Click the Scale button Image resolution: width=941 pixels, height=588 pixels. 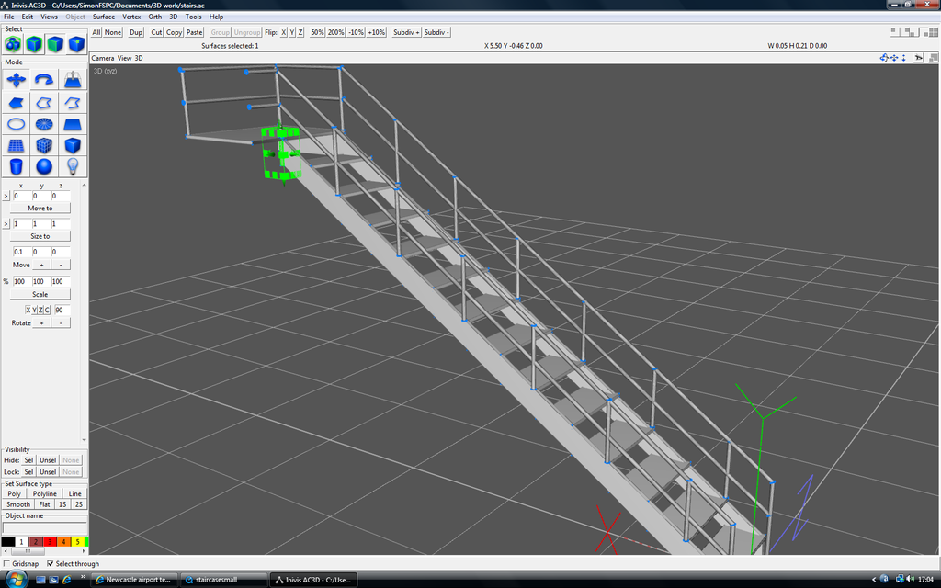click(x=40, y=294)
